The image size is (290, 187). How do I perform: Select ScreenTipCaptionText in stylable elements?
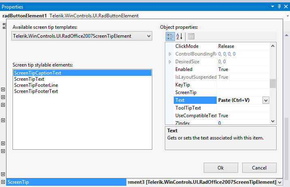(x=83, y=73)
